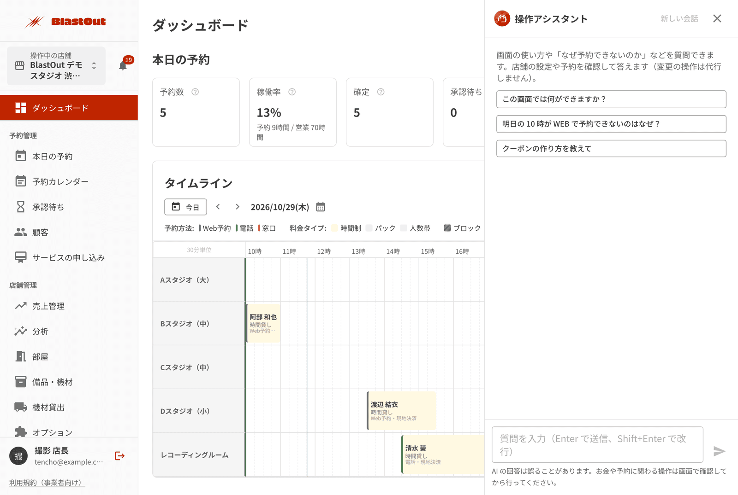Viewport: 738px width, 495px height.
Task: Click the パック legend swatch
Action: pos(369,228)
